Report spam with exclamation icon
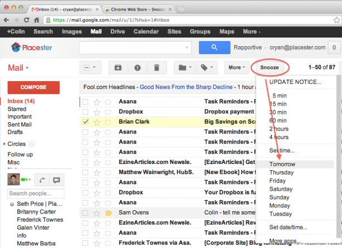This screenshot has width=342, height=248. (x=138, y=68)
